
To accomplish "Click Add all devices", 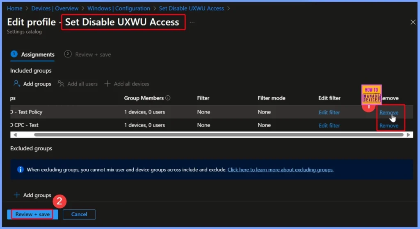I will pos(127,84).
